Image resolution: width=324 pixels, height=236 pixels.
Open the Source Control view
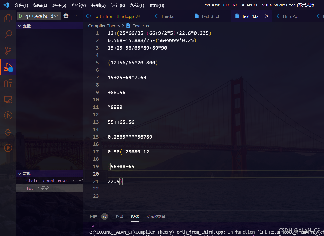click(8, 50)
